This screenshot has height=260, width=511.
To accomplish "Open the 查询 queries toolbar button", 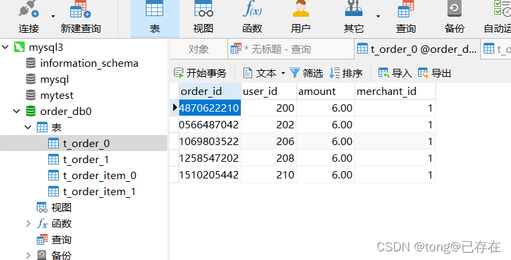I will click(x=406, y=17).
